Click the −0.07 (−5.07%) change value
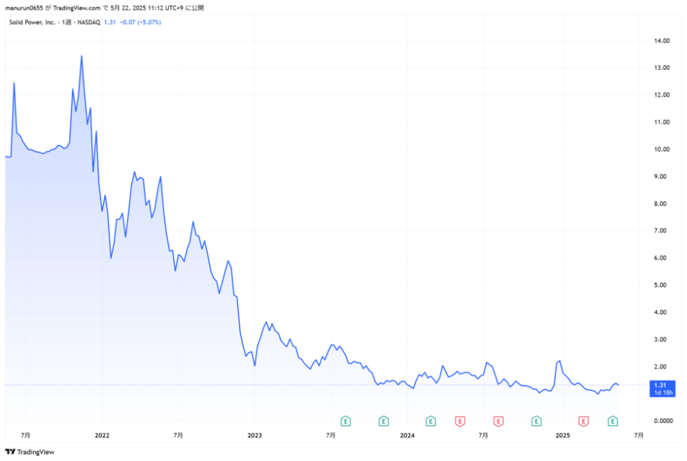The image size is (687, 461). [x=141, y=22]
